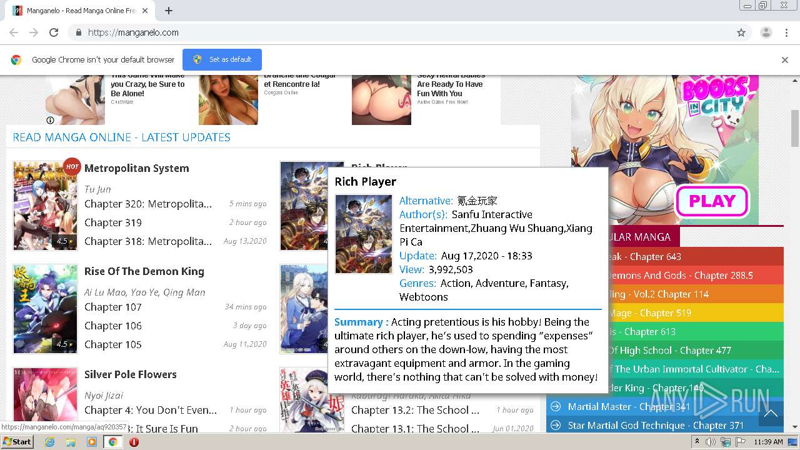Viewport: 800px width, 450px height.
Task: Open a new tab with plus icon
Action: (x=169, y=11)
